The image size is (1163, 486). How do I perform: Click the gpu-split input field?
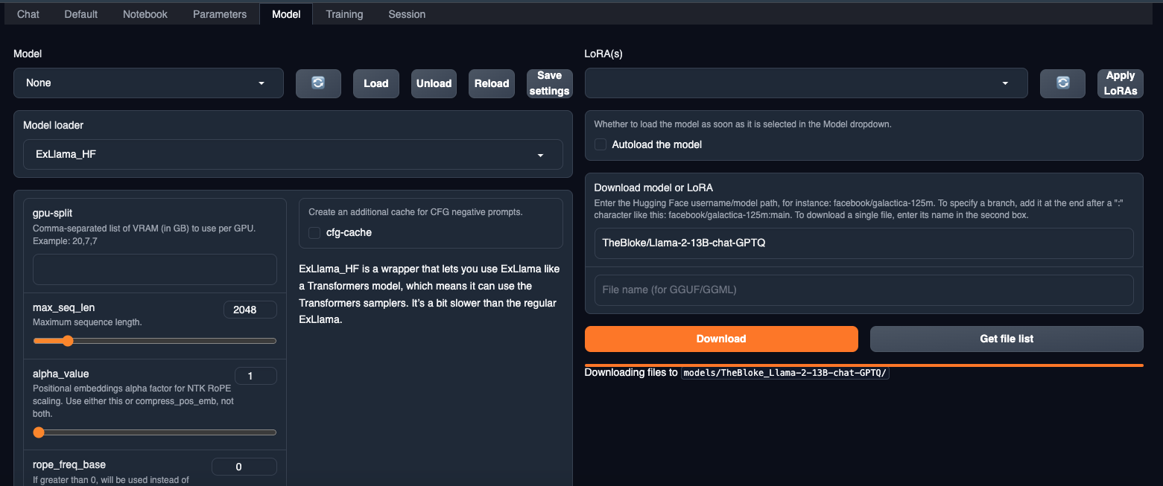[154, 269]
